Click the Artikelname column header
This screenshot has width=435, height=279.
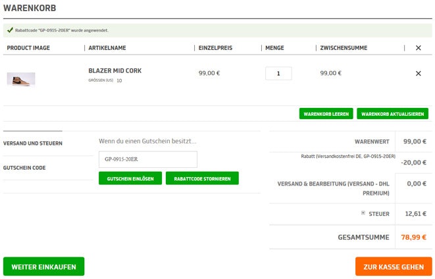[x=107, y=48]
